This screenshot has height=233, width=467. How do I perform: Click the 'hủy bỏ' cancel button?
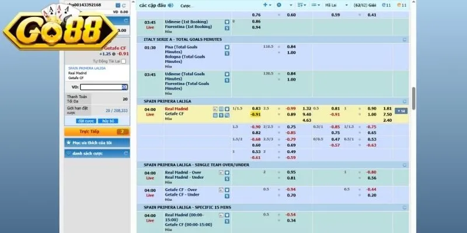(107, 121)
